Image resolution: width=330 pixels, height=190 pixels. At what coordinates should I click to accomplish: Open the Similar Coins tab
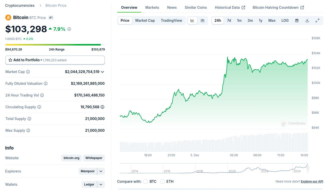coord(196,7)
